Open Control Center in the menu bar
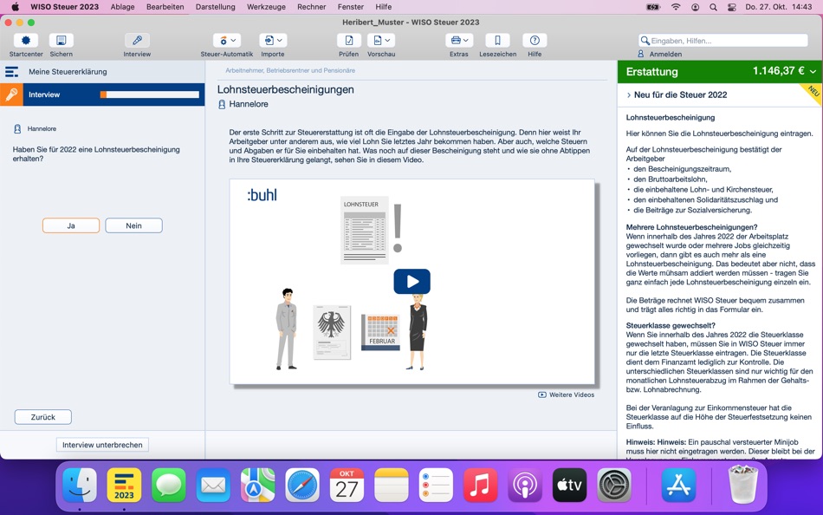Viewport: 823px width, 515px height. (x=732, y=7)
